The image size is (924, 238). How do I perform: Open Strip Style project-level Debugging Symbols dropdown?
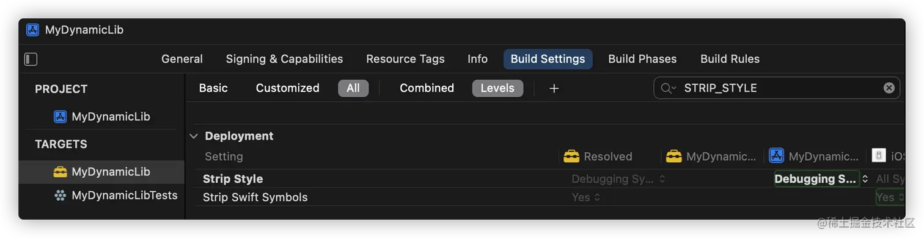(821, 179)
